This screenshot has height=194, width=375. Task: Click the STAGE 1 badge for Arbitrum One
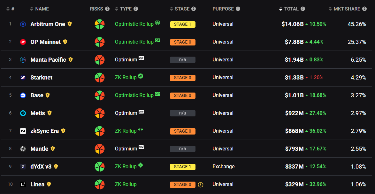pos(182,24)
